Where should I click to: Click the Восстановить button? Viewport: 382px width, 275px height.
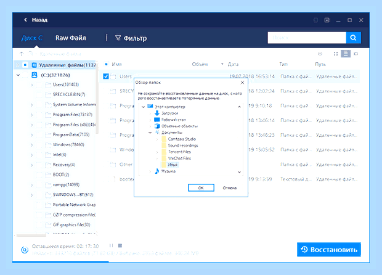[x=329, y=249]
